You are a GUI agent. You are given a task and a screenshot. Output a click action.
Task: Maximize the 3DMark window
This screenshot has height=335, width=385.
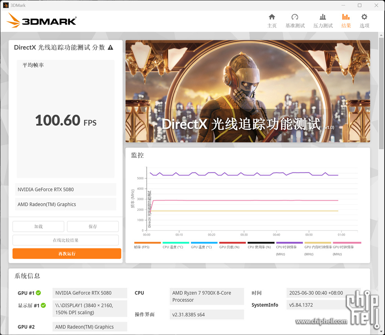[360, 5]
